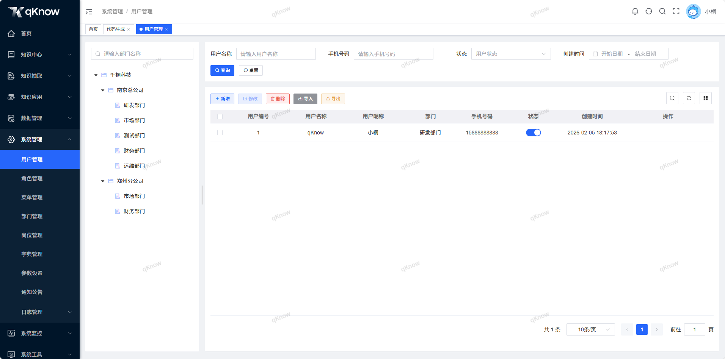Screen dimensions: 725x359
Task: Toggle search panel visibility icon above table
Action: coord(672,98)
